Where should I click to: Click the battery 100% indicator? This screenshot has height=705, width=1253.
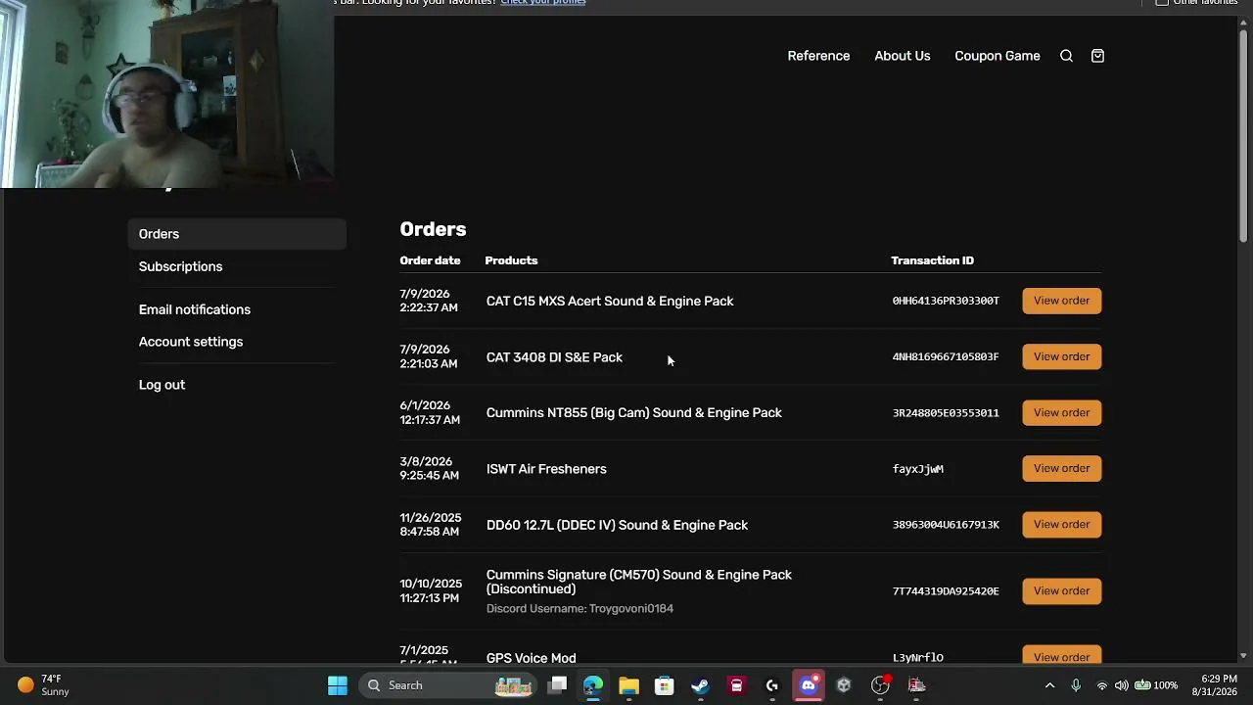(x=1156, y=685)
